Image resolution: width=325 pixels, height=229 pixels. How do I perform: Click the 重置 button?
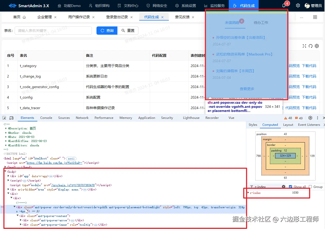[x=128, y=31]
